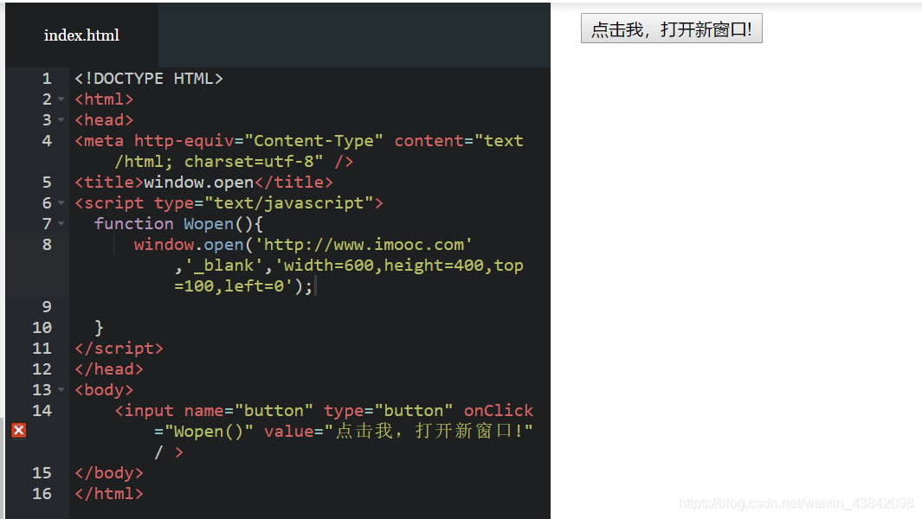The image size is (922, 519).
Task: Click the "Content-Type" attribute value
Action: tap(314, 141)
